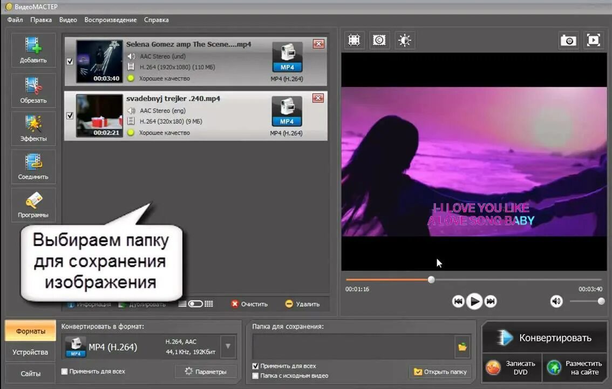This screenshot has width=612, height=389.
Task: Switch to the Сайты tab
Action: [x=30, y=373]
